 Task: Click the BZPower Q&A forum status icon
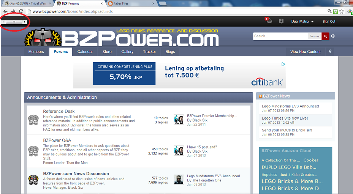click(x=33, y=151)
